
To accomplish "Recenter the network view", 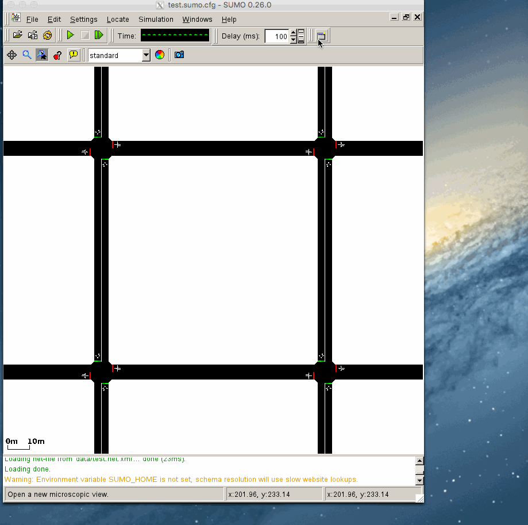I will [11, 55].
